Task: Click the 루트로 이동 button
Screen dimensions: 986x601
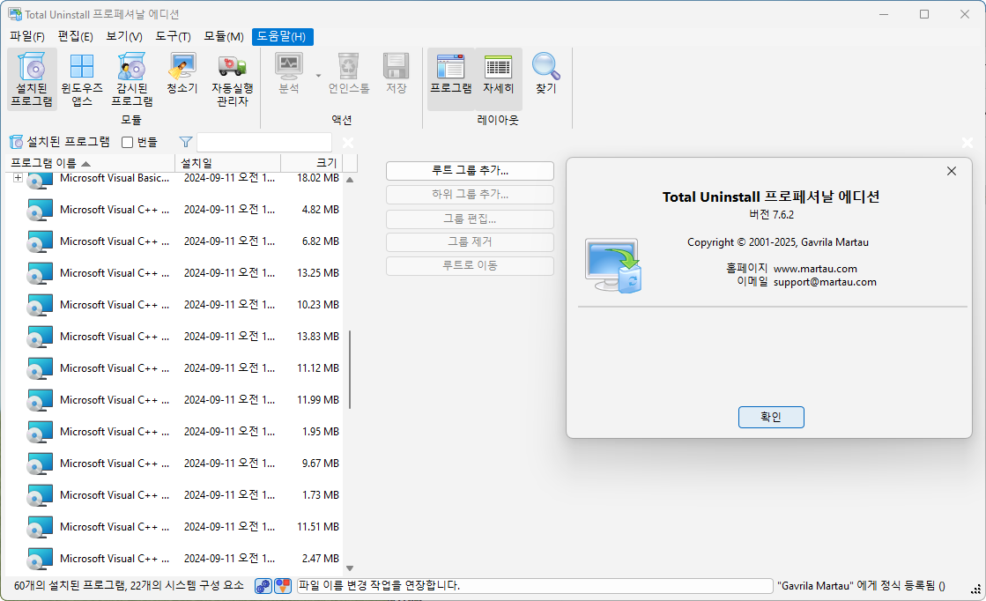Action: [470, 266]
